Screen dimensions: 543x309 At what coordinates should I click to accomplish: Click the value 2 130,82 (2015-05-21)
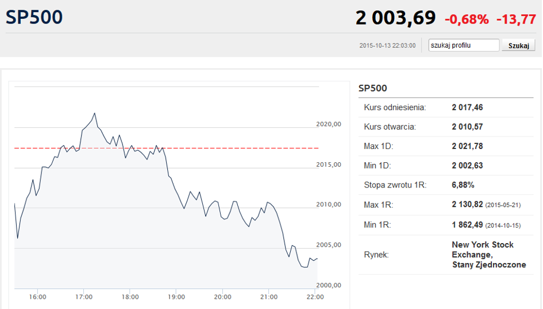[486, 205]
